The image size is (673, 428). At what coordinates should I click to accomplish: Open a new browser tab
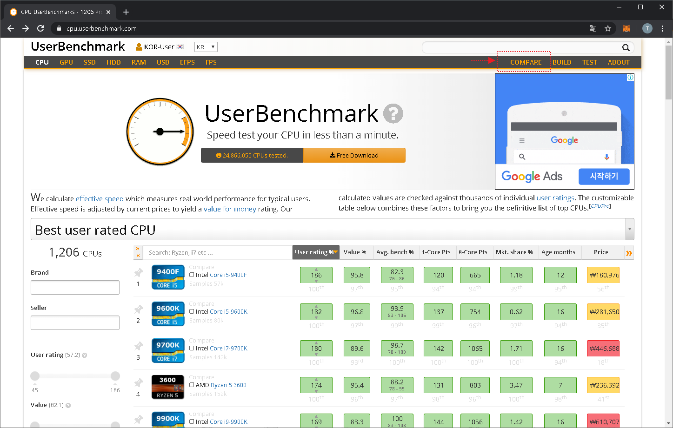[x=126, y=12]
